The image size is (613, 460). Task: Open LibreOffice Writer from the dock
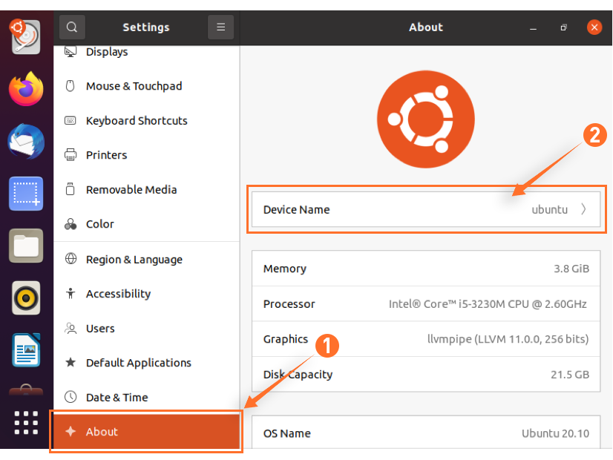(x=26, y=350)
